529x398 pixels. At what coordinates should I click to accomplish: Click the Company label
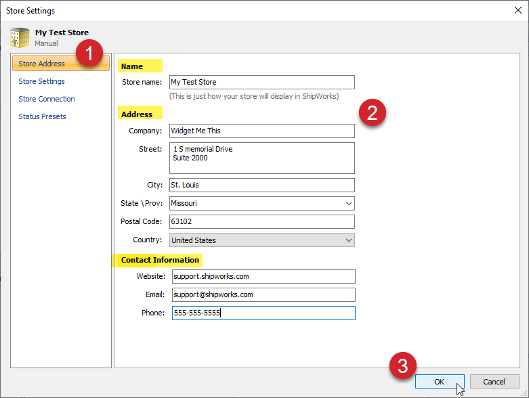click(x=146, y=131)
